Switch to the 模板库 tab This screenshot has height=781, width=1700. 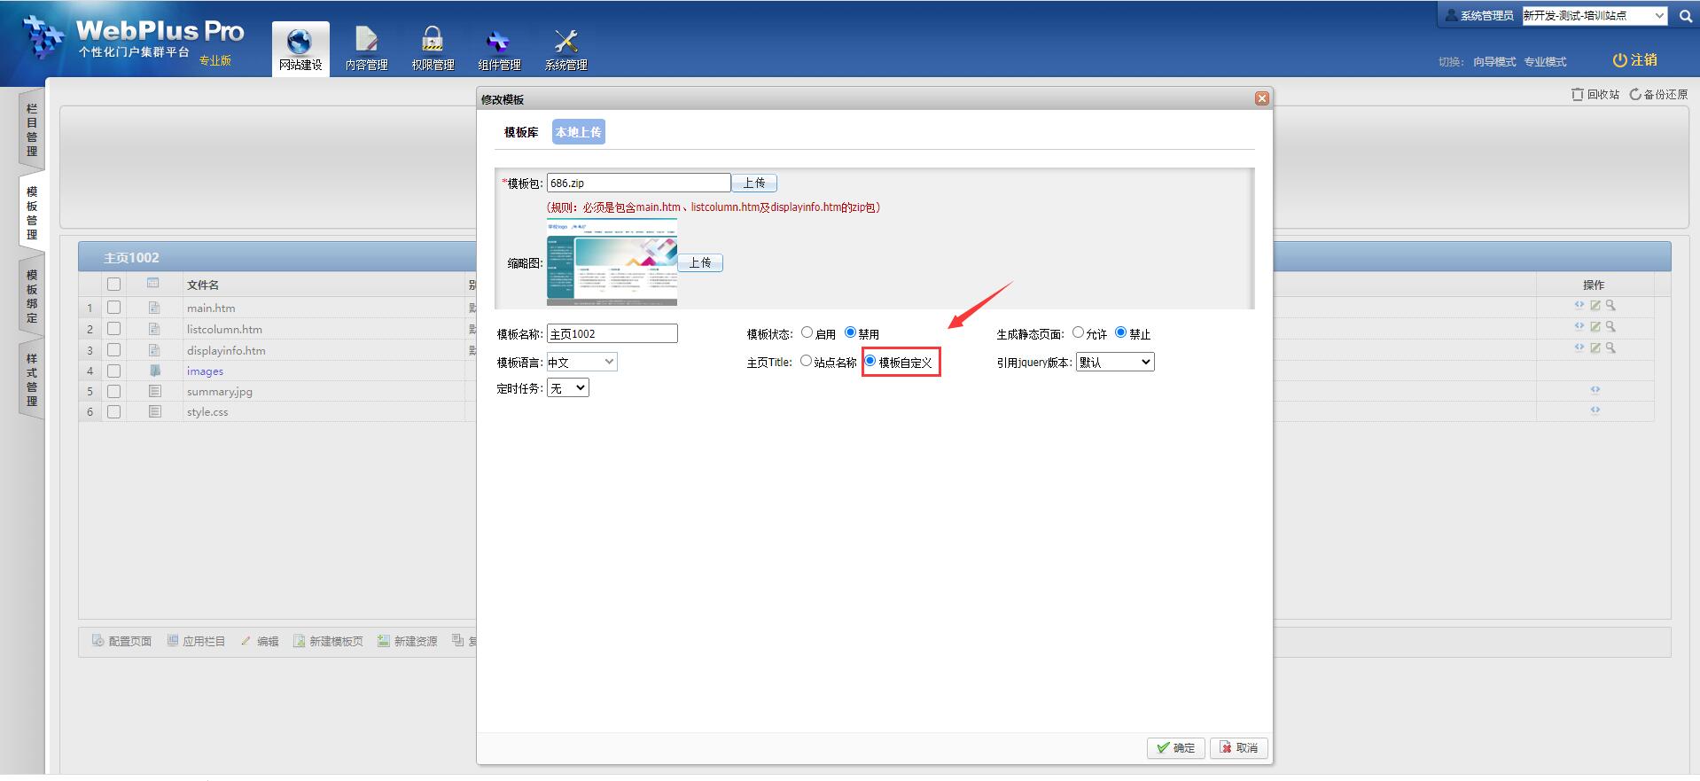(521, 132)
